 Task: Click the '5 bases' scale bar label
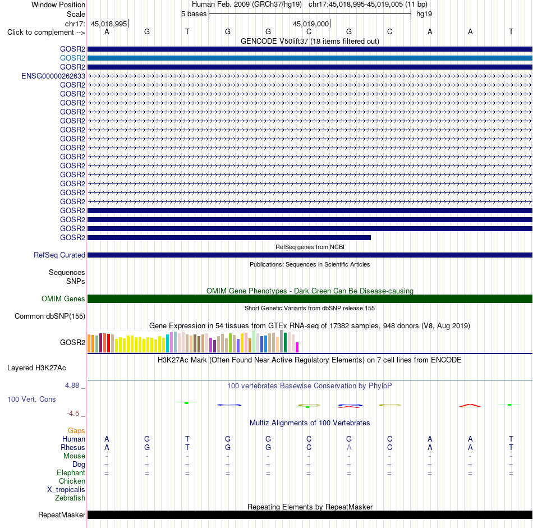[194, 14]
